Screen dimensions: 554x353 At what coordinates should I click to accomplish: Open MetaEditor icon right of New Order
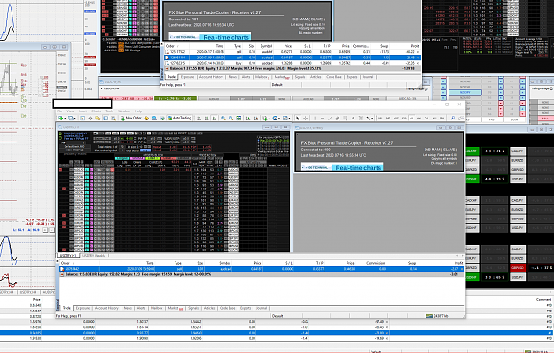[146, 119]
